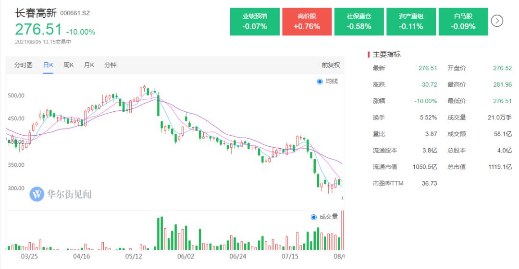Open the 资产重组 sector tile

pos(411,22)
